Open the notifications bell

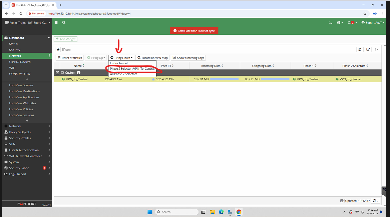click(x=352, y=23)
